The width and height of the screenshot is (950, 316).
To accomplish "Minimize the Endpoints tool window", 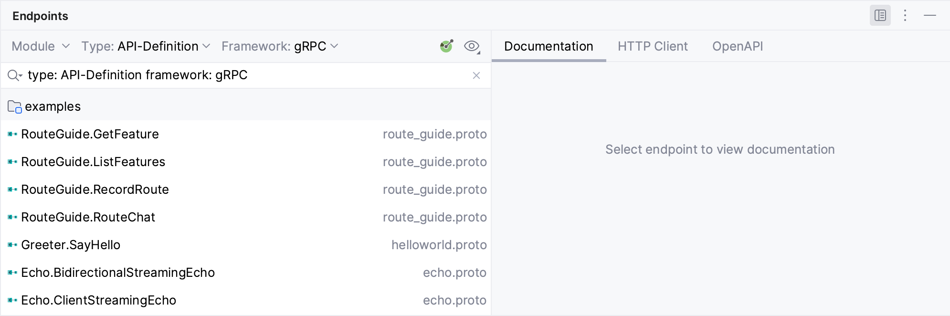I will point(930,16).
